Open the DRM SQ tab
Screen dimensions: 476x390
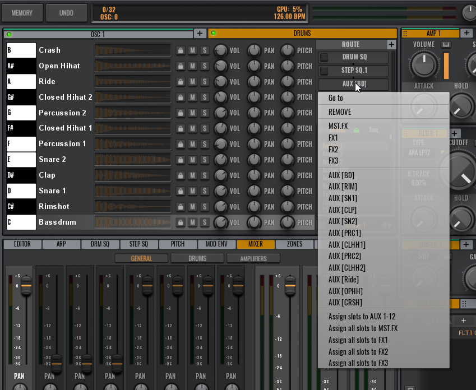[x=100, y=244]
